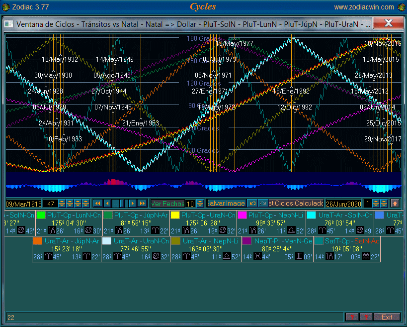Click the Ver Fechas button
Viewport: 407px width, 327px height.
pos(167,204)
